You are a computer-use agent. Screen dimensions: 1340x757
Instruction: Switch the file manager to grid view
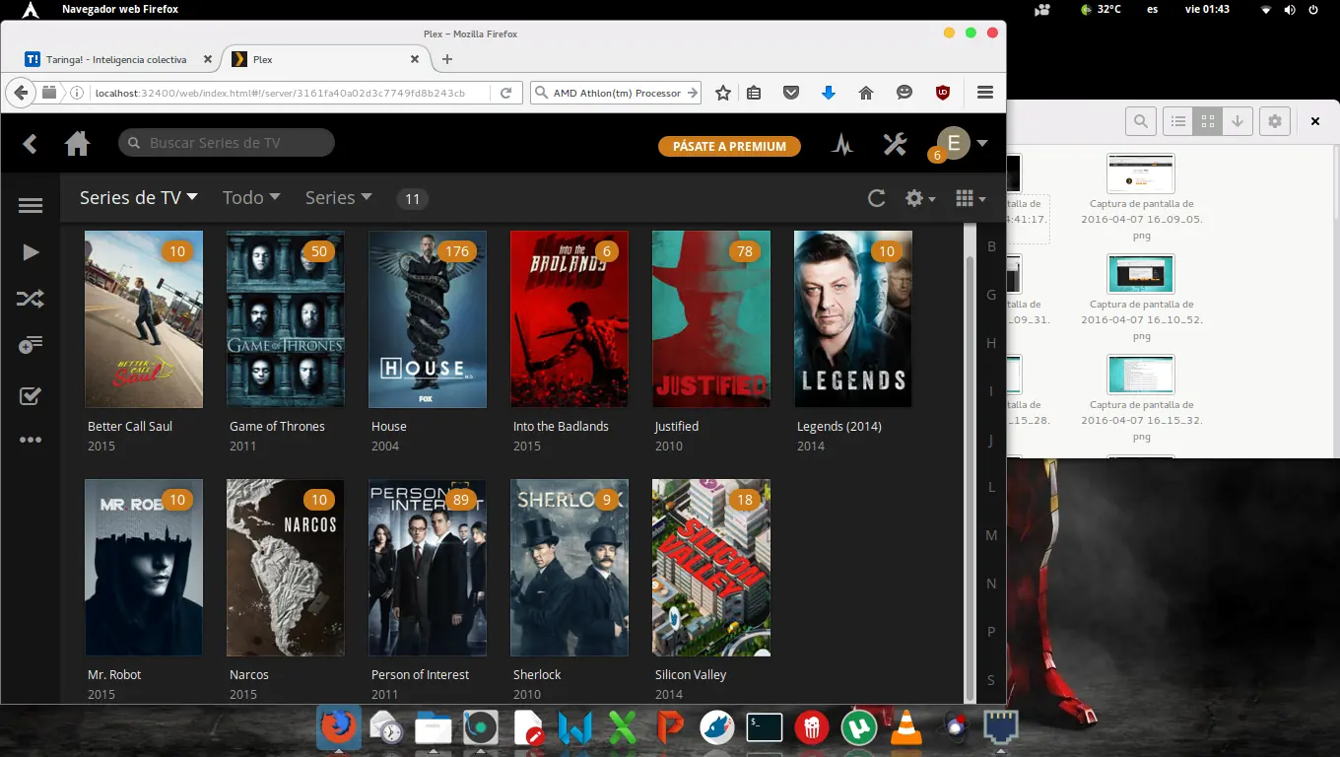click(x=1208, y=121)
